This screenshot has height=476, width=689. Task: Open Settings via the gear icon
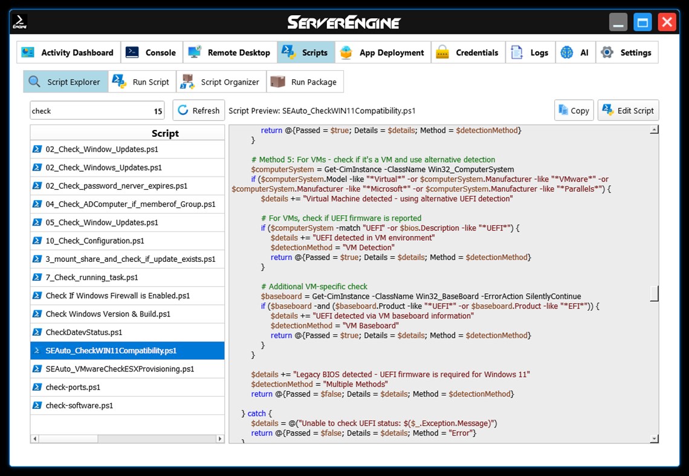(609, 52)
